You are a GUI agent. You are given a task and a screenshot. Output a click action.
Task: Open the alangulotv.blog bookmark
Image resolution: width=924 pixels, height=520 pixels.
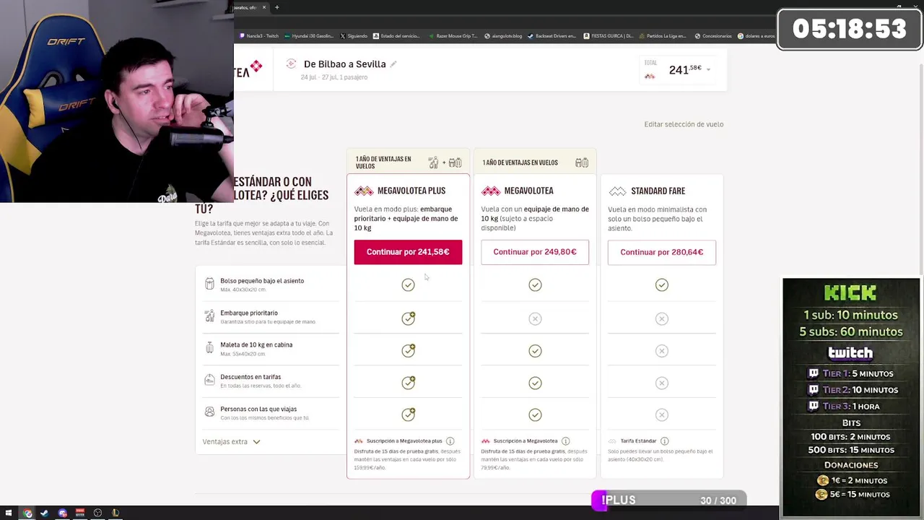tap(503, 36)
